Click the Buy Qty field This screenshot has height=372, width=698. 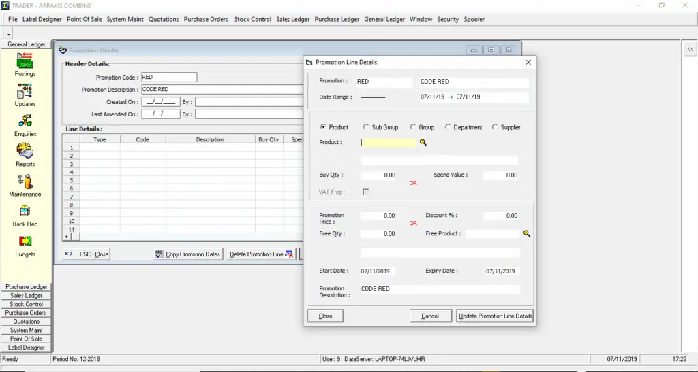(378, 175)
